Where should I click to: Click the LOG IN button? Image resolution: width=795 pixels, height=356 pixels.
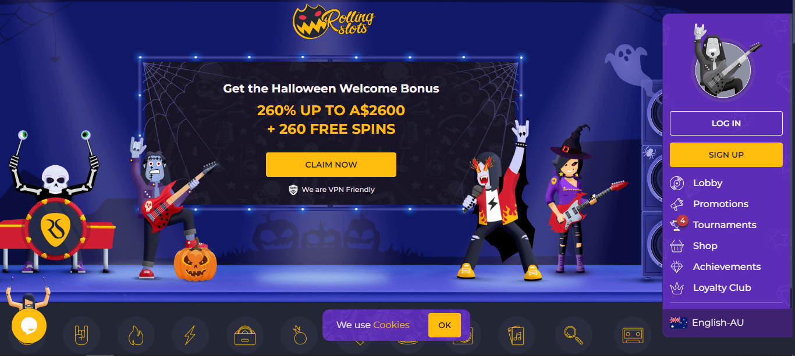726,123
